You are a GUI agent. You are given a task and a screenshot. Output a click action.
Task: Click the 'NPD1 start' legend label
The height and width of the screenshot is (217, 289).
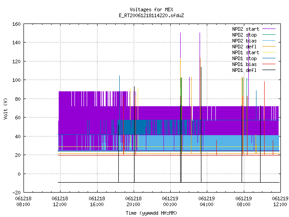click(x=246, y=52)
